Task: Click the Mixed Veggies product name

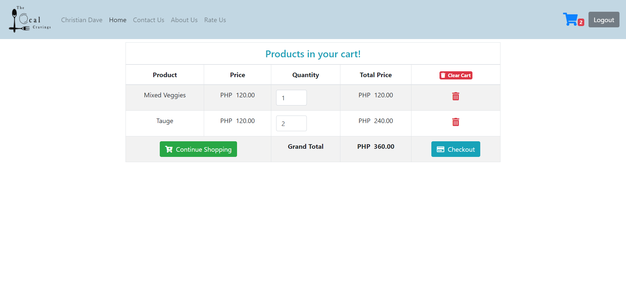Action: [165, 95]
